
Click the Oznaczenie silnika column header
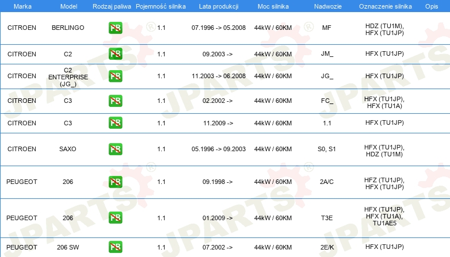386,6
